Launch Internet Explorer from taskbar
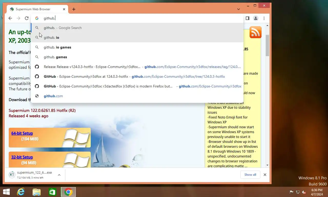328x197 pixels. coord(20,192)
